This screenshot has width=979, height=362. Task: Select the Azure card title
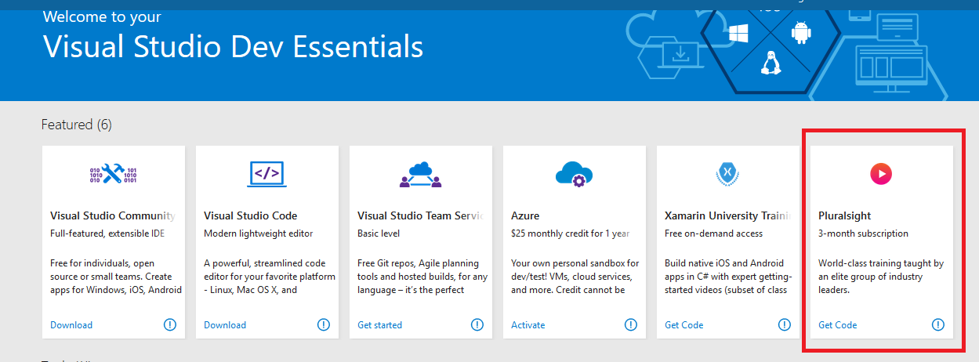(x=525, y=215)
